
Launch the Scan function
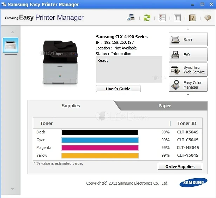pos(188,40)
